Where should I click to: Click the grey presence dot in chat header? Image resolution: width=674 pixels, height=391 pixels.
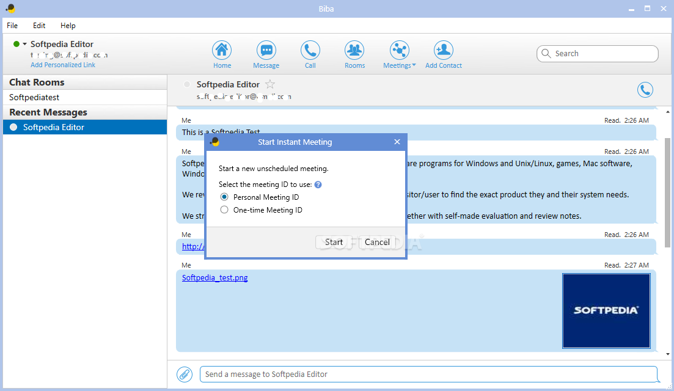point(186,84)
